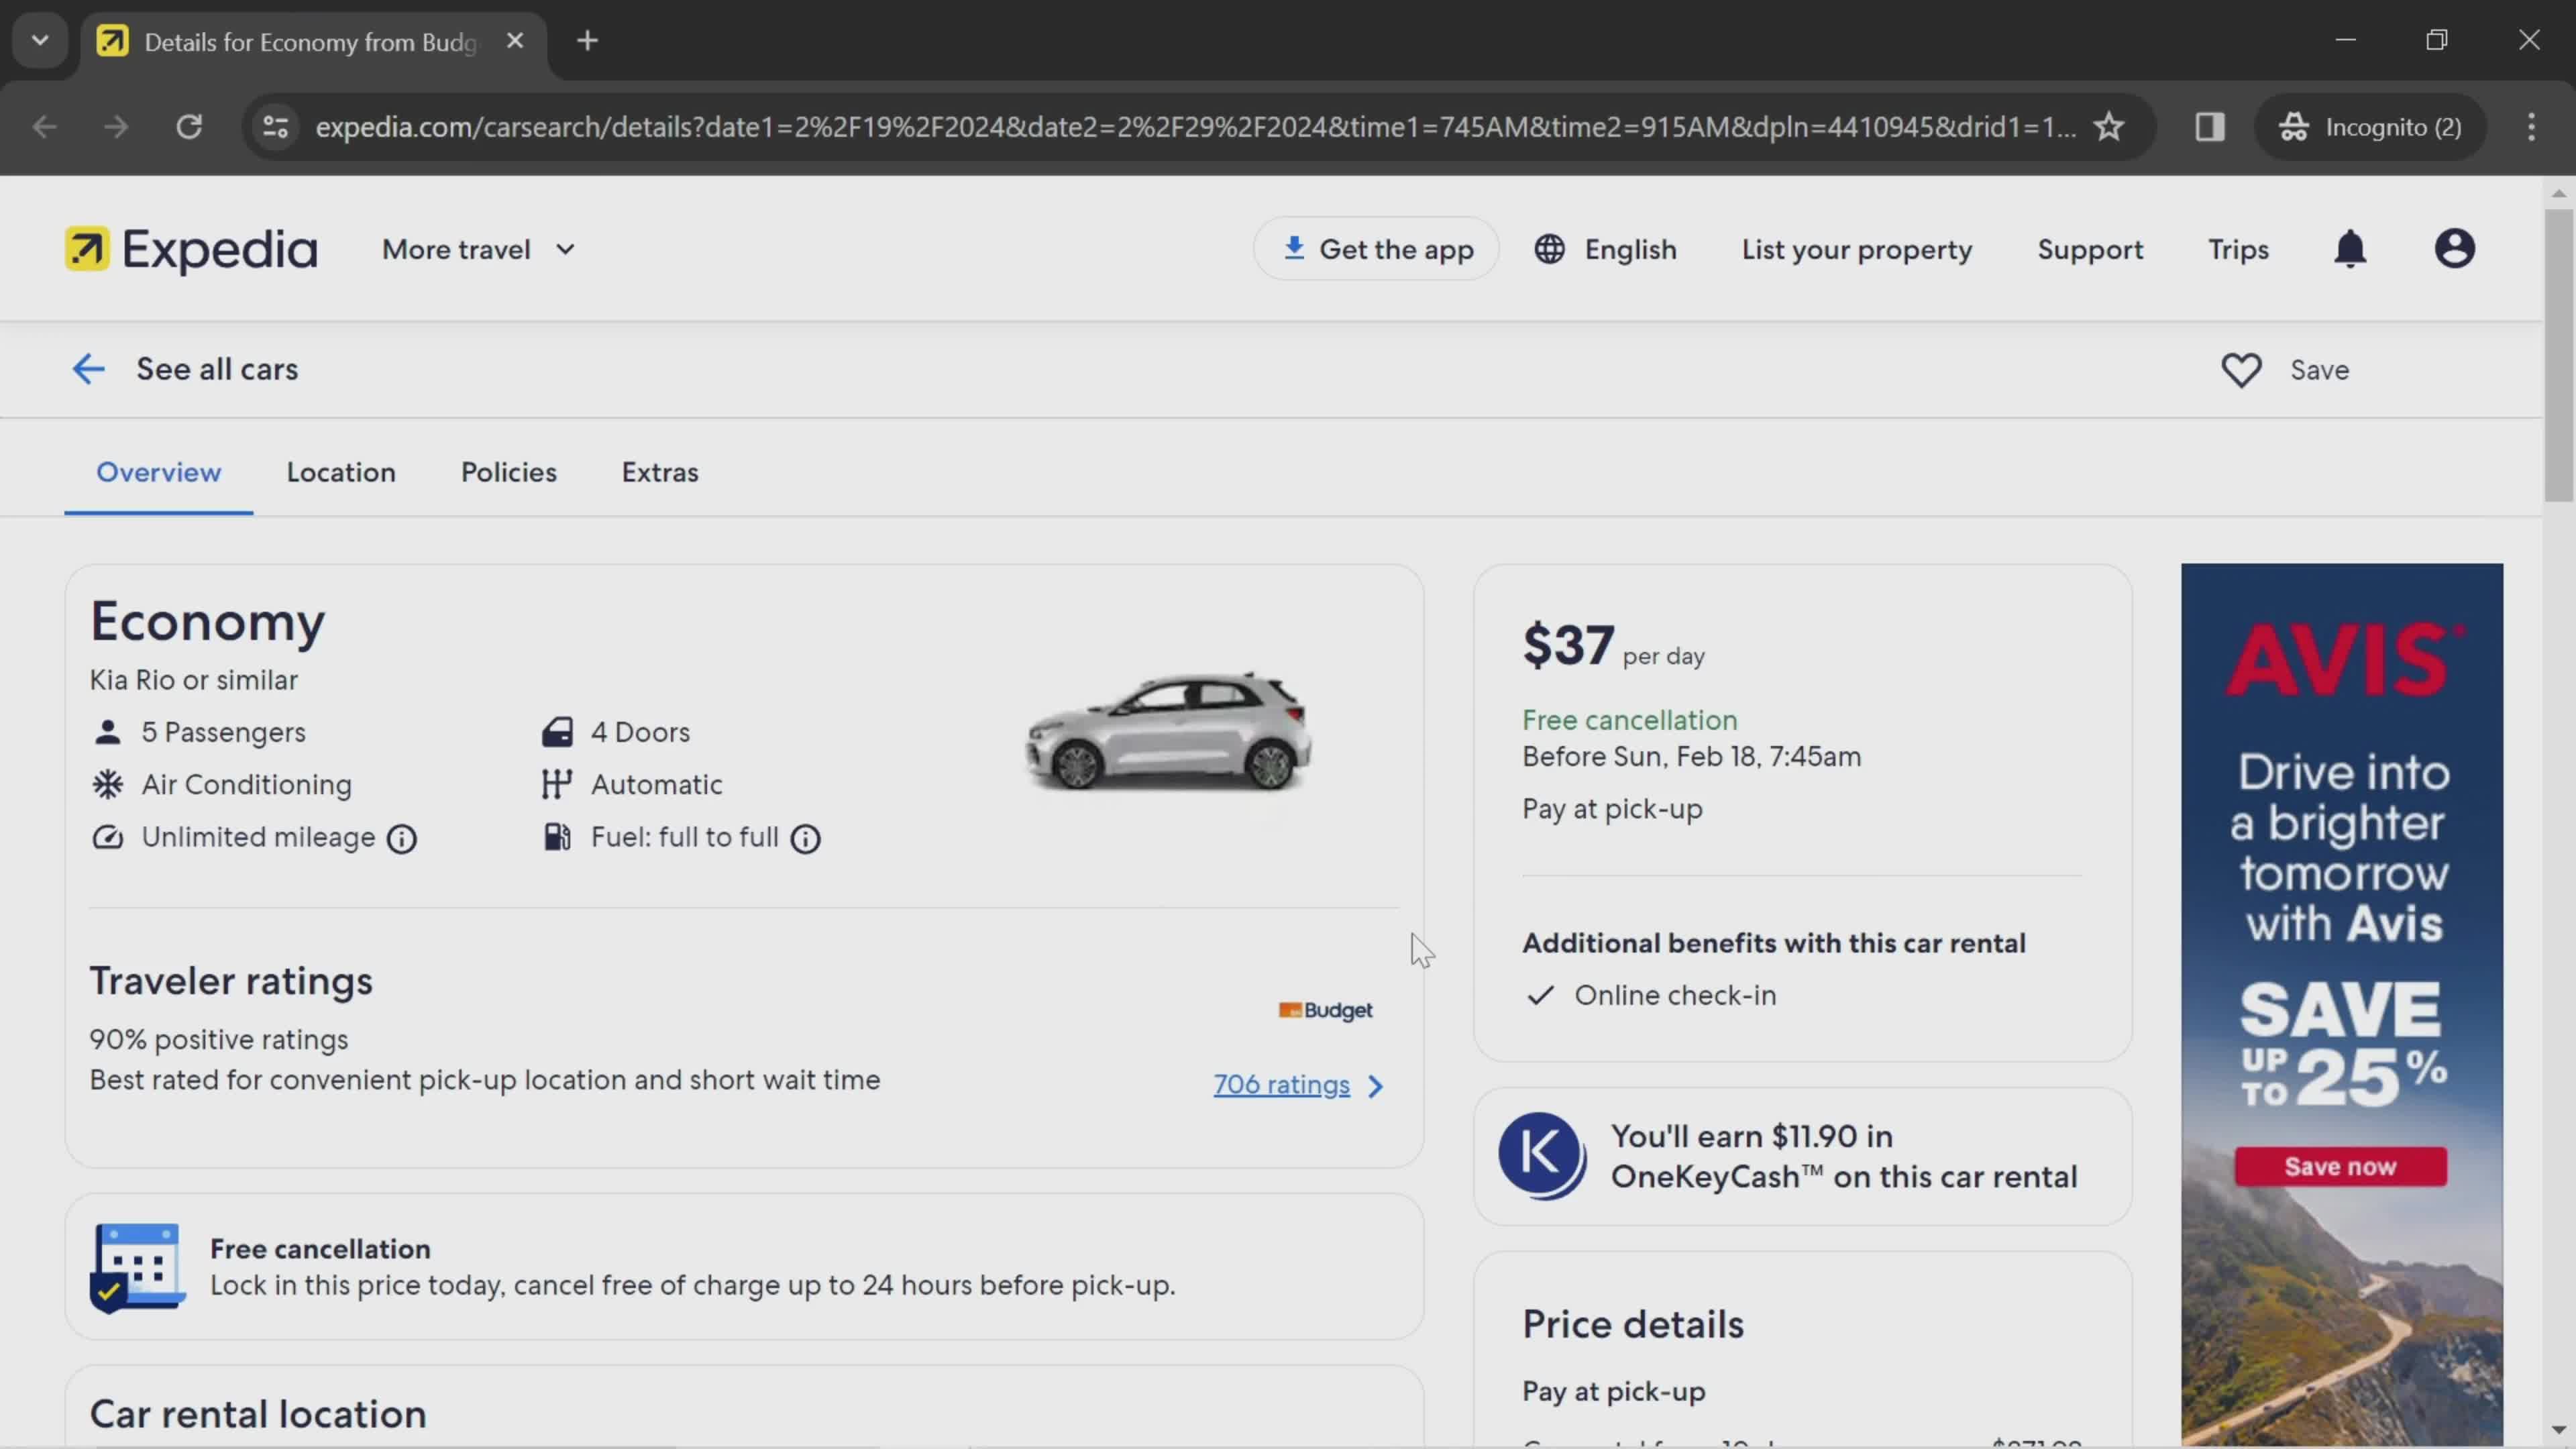2576x1449 pixels.
Task: Click the Air Conditioning feature
Action: 221,785
